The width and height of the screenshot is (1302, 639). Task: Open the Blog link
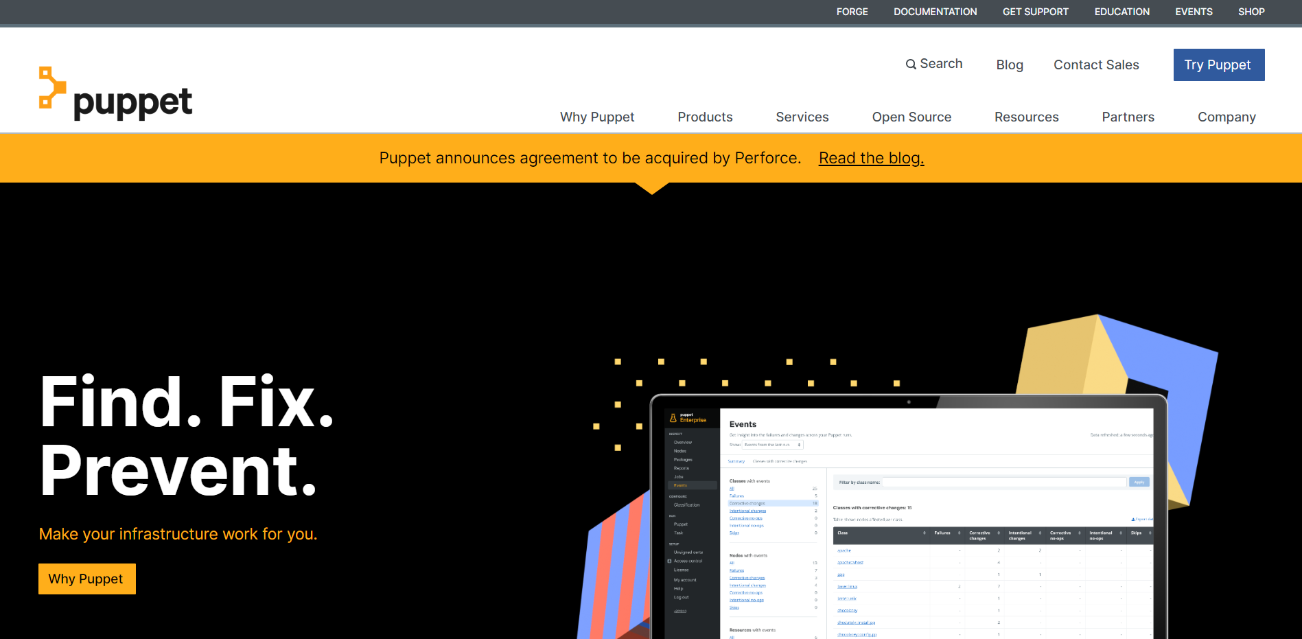(x=1010, y=65)
